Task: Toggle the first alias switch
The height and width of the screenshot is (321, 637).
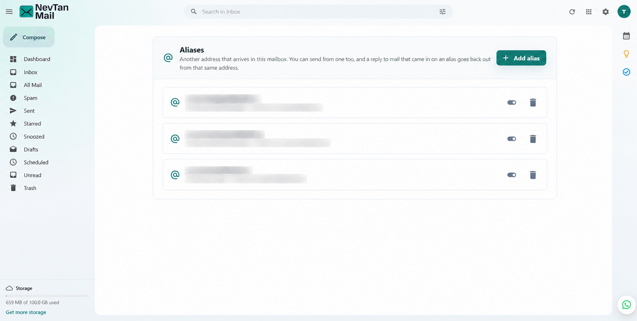Action: pos(511,103)
